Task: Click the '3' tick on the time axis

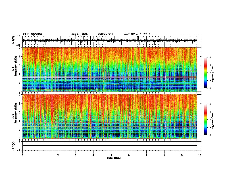Action: (76, 155)
